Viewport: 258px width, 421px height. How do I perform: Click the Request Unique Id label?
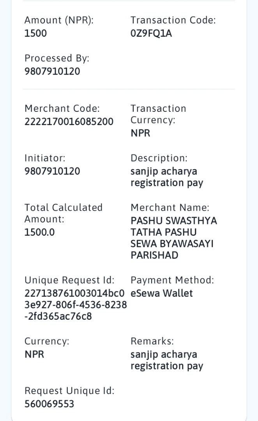click(69, 391)
